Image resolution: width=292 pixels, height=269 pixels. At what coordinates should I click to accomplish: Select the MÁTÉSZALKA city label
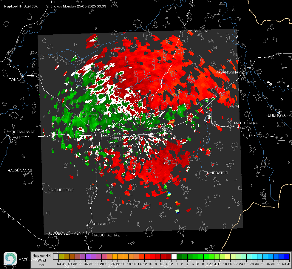[x=246, y=123]
